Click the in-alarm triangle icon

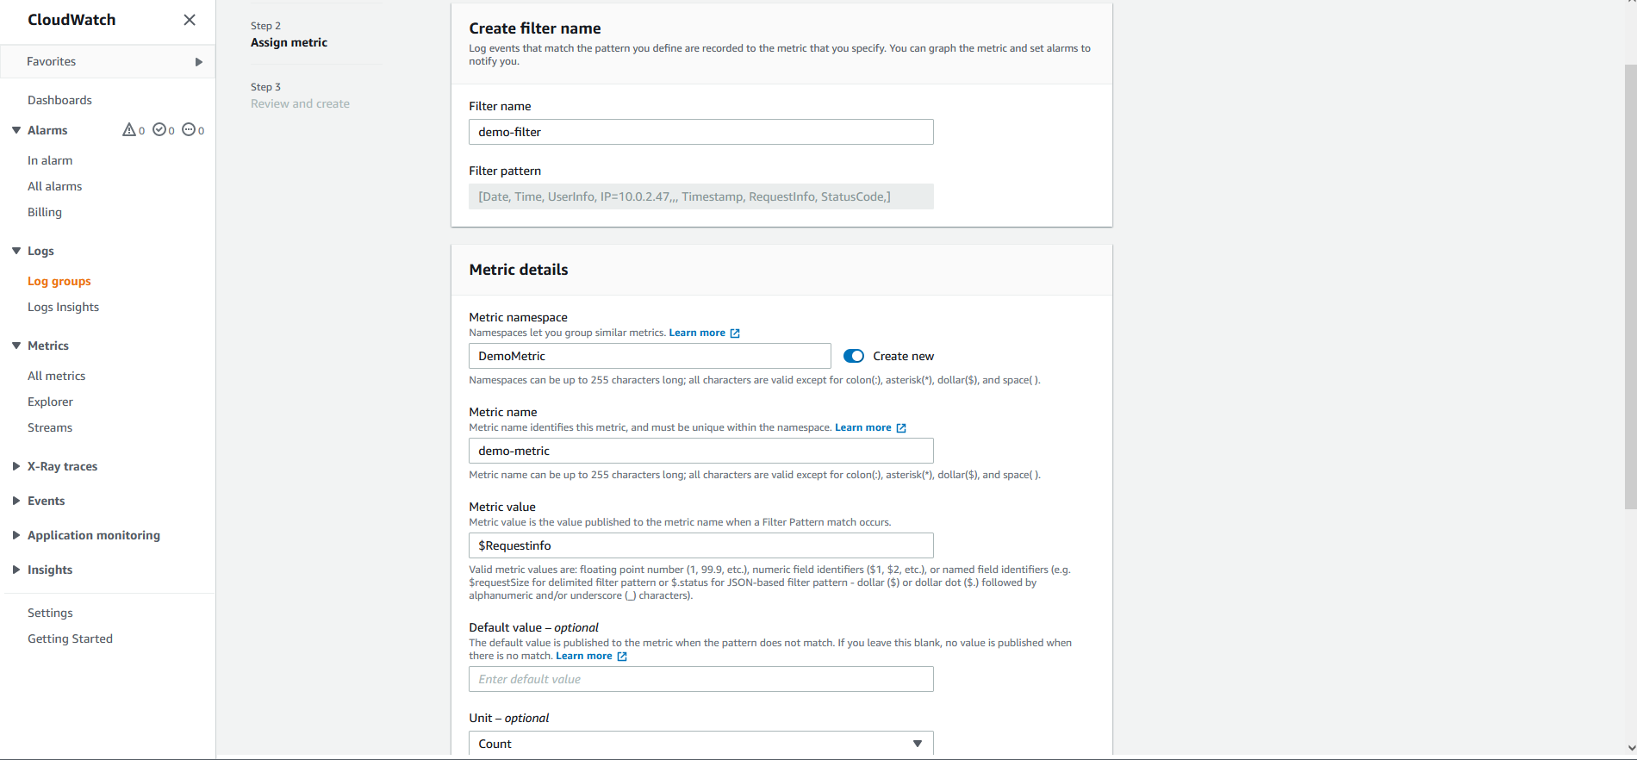[129, 130]
